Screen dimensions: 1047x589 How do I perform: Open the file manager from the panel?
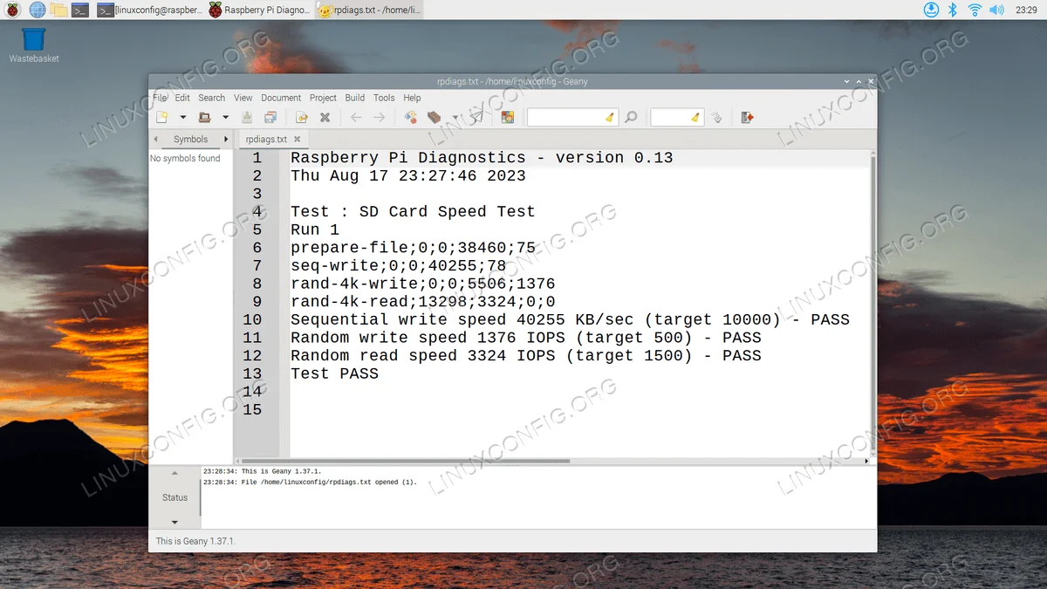point(58,10)
